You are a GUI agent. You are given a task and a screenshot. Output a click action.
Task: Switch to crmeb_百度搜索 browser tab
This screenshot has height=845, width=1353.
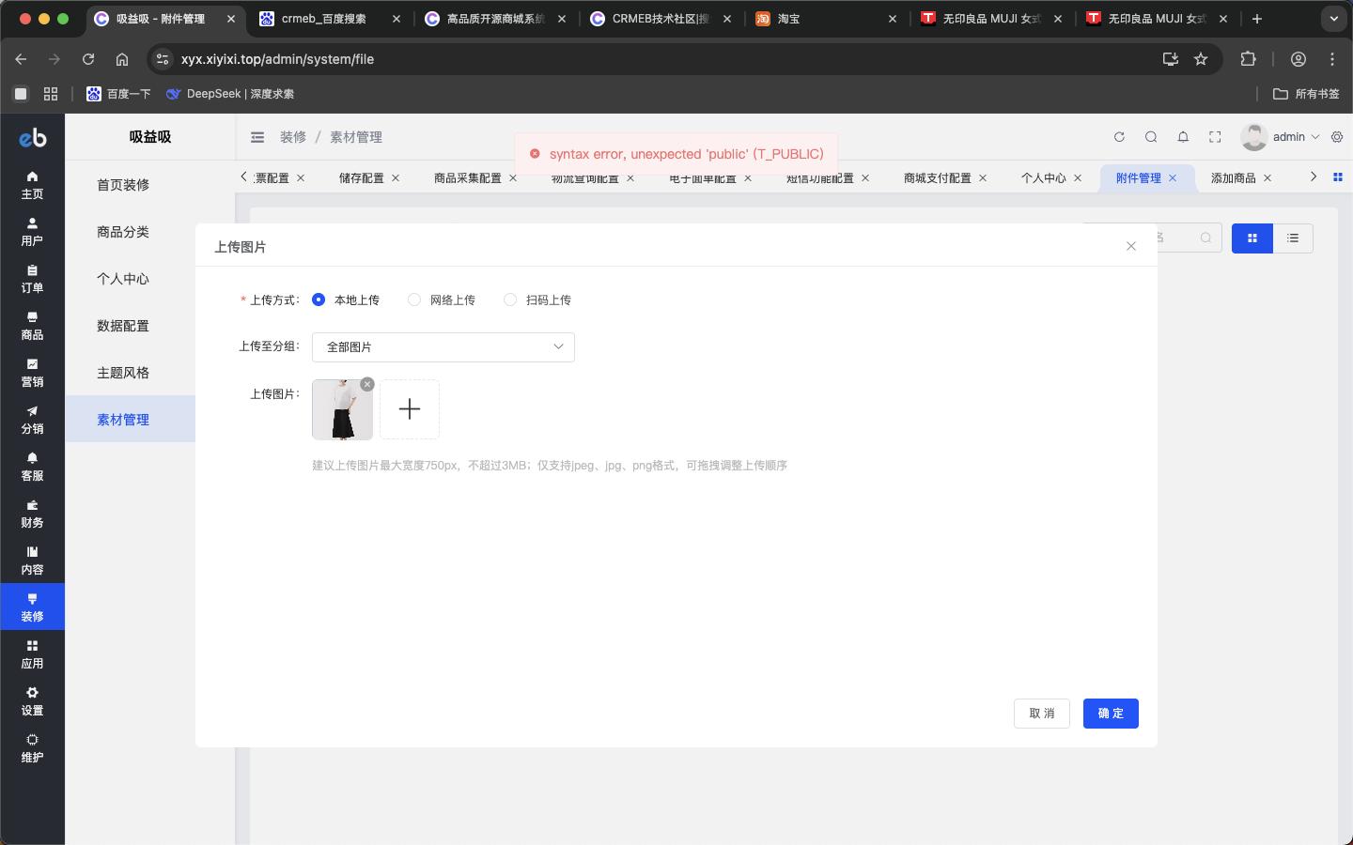click(x=329, y=19)
